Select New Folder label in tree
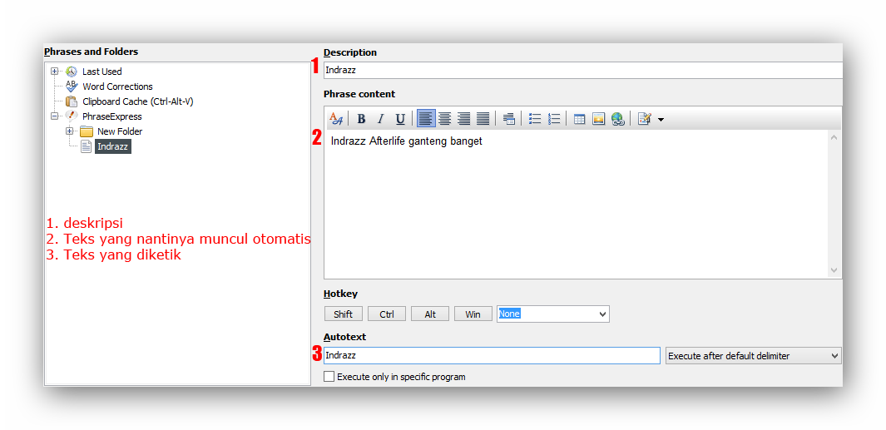Viewport: 886px width, 430px height. pos(120,131)
